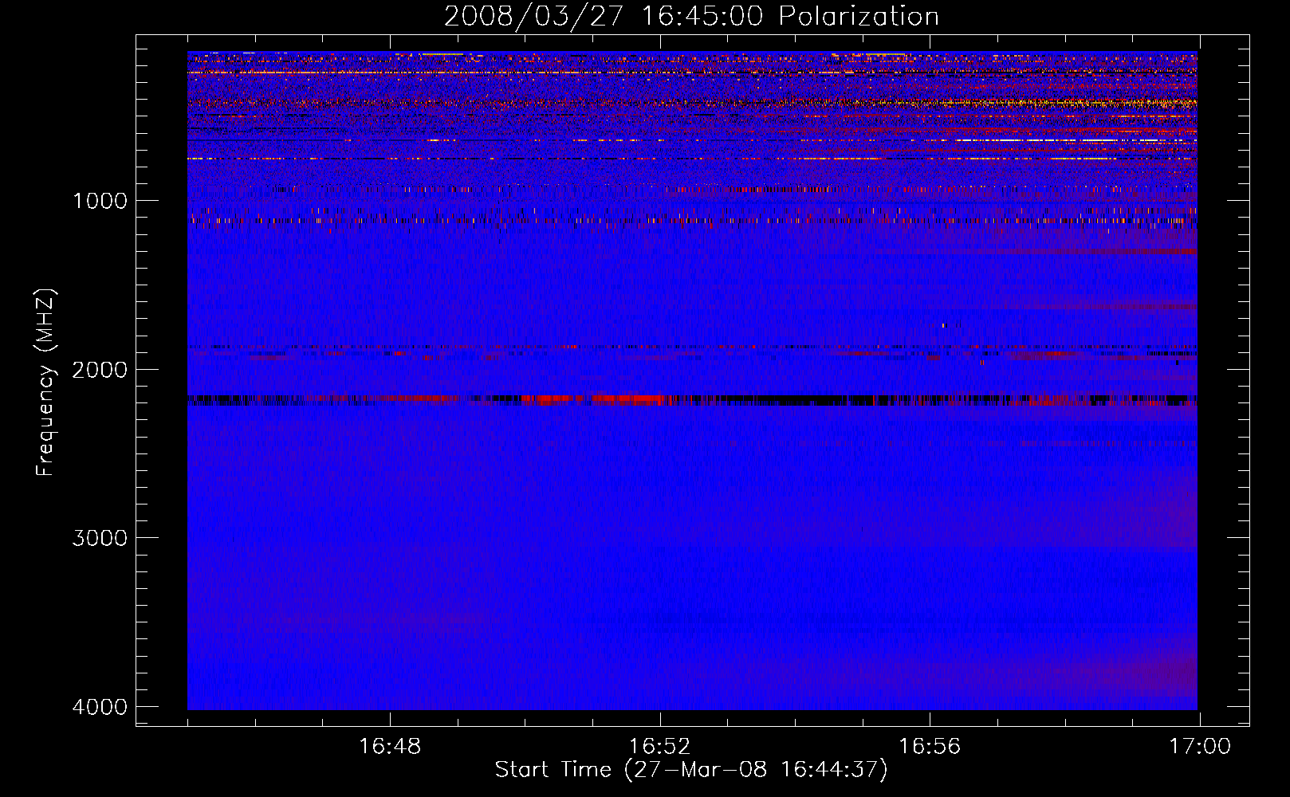Click the bright red burst near 2200 MHz
The image size is (1290, 797).
[x=598, y=399]
